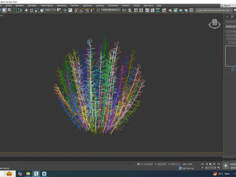Open the Graph Editors menu
Screen dimensions: 236x177
click(x=47, y=5)
